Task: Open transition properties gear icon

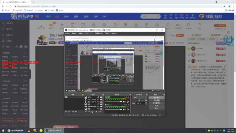Action: pyautogui.click(x=146, y=100)
